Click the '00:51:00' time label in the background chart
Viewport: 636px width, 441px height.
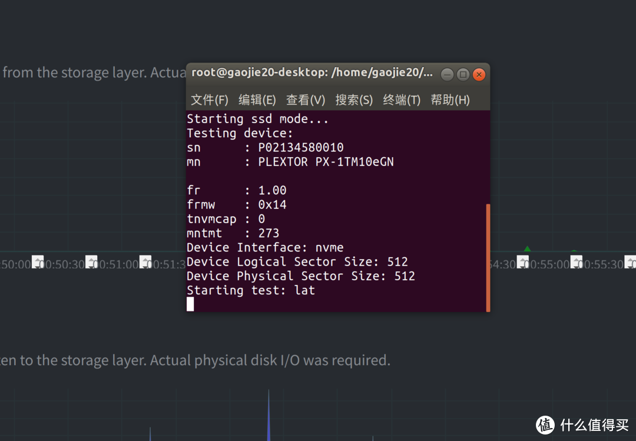117,264
